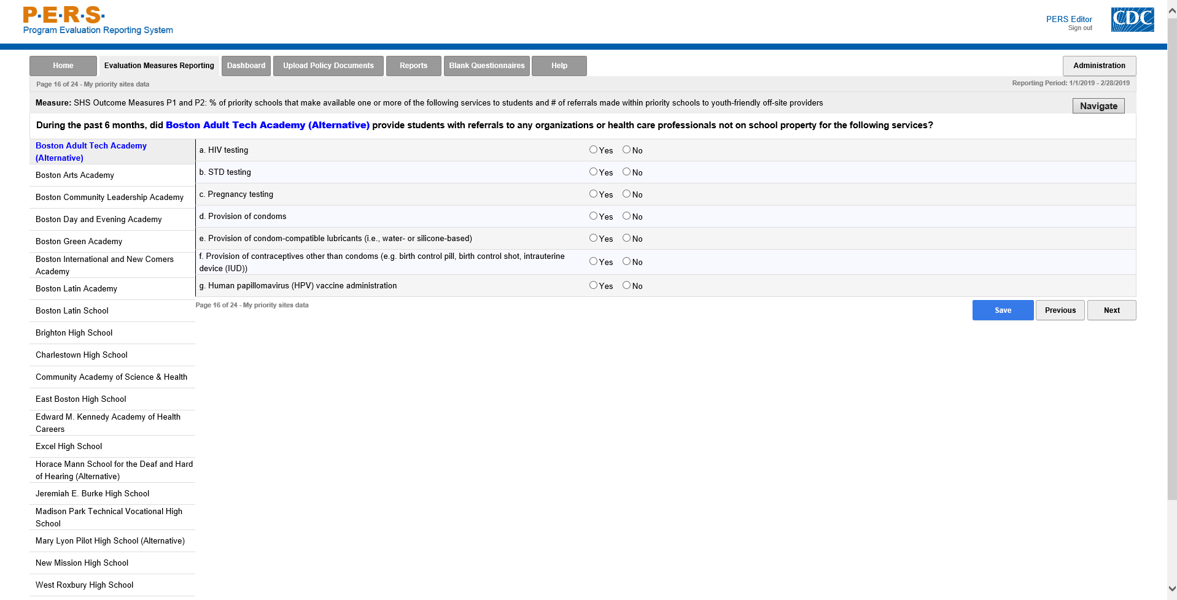The width and height of the screenshot is (1177, 600).
Task: Click the Navigate button
Action: coord(1099,106)
